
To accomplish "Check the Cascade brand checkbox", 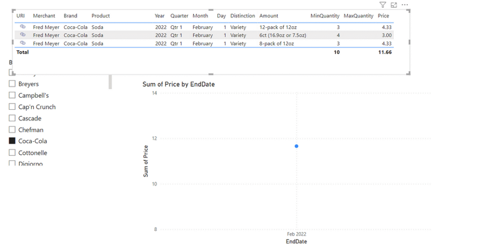I will (12, 118).
